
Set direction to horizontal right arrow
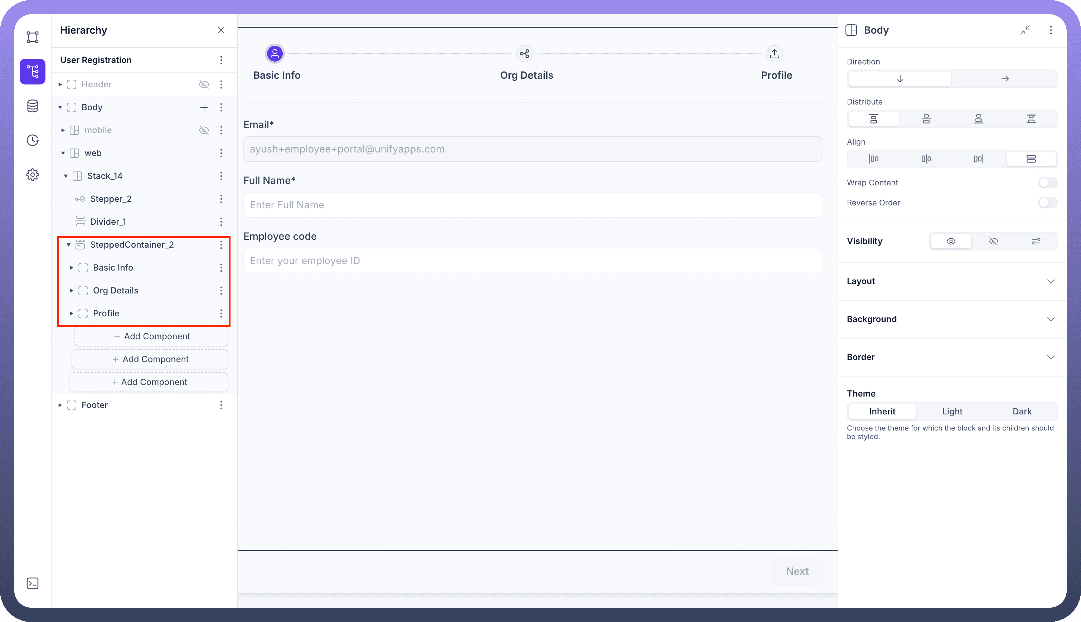[x=1004, y=79]
